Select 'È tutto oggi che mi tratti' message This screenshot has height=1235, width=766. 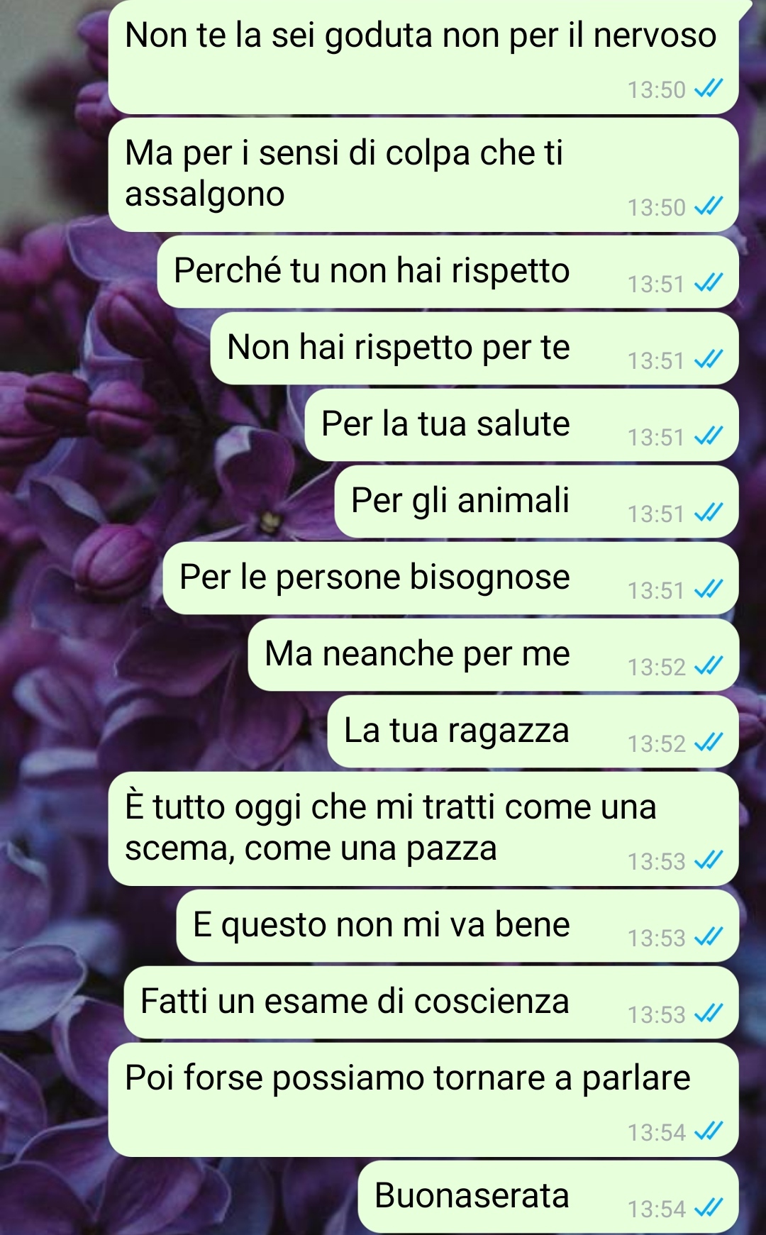(423, 829)
